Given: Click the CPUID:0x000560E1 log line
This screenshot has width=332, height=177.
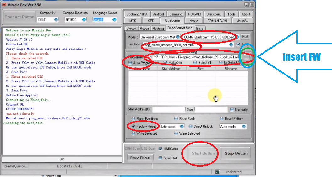Looking at the screenshot, I should point(20,109).
